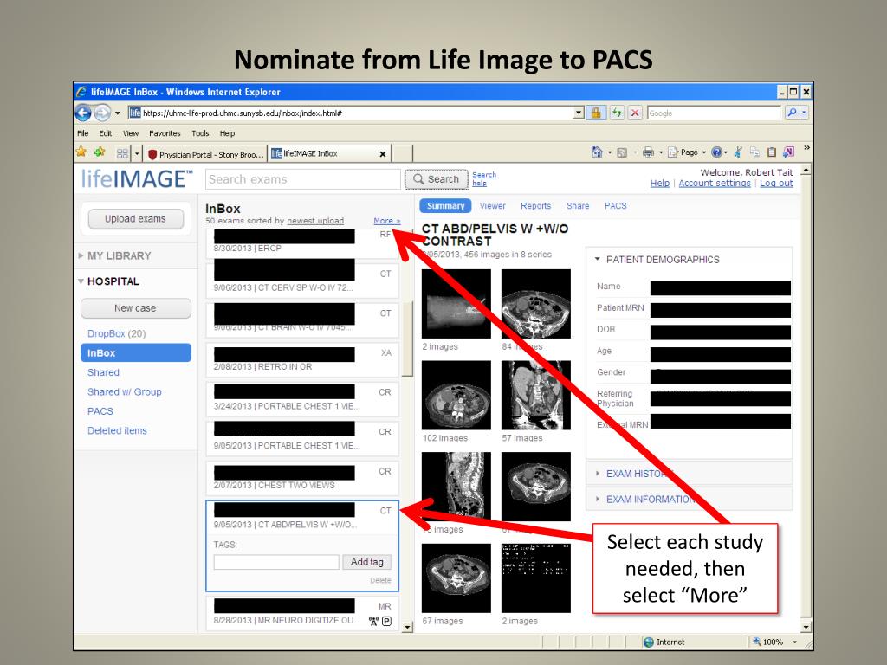Expand the MY LIBRARY section
Screen dimensions: 887x665
pos(81,255)
